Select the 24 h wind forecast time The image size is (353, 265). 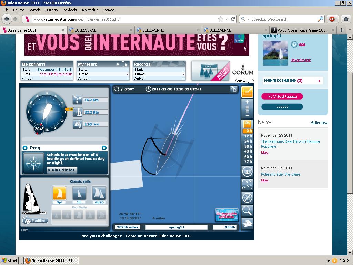click(248, 141)
